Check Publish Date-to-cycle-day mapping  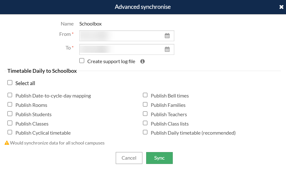[x=10, y=95]
